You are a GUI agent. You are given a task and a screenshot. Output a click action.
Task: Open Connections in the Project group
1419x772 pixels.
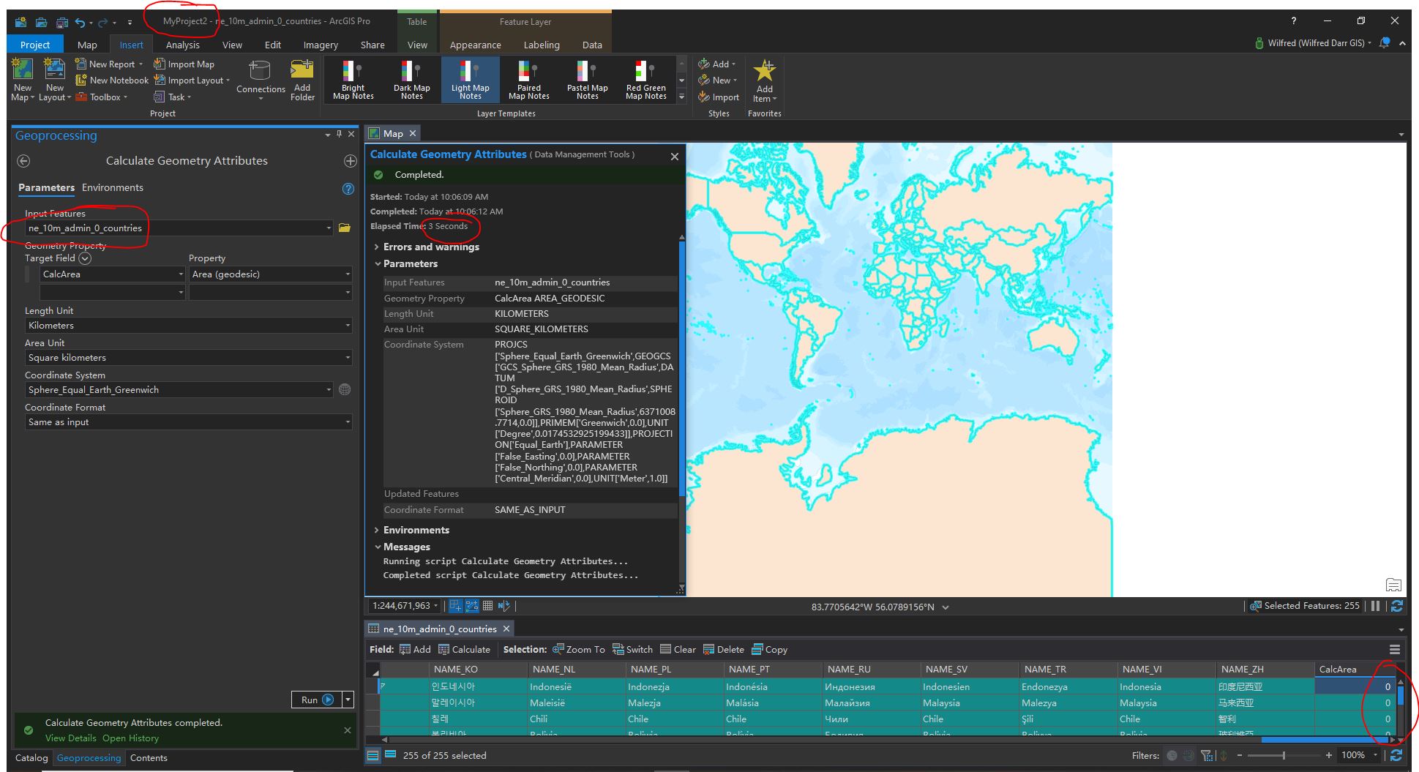(x=261, y=80)
